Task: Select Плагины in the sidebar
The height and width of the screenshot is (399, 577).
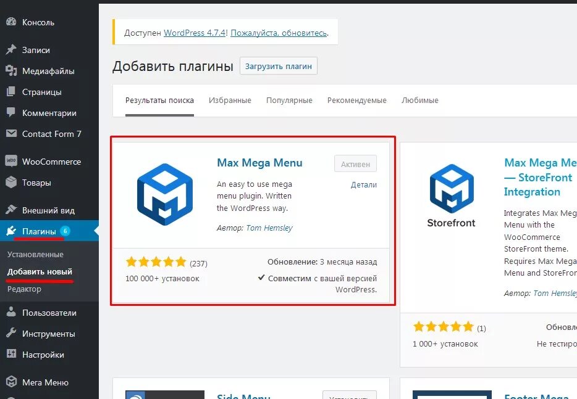Action: (x=39, y=231)
